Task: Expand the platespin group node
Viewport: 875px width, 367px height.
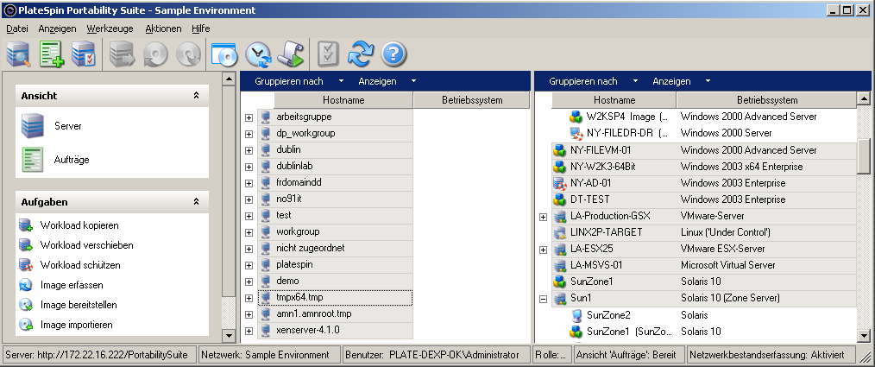Action: click(249, 265)
